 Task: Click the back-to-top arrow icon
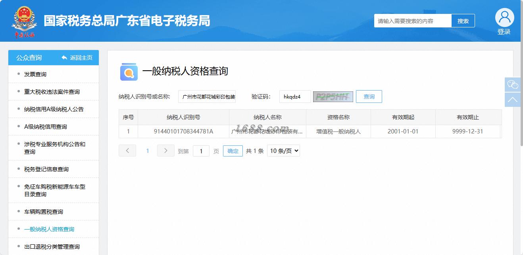click(x=513, y=99)
